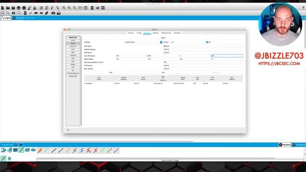Select the Multiuser cloud category icon
This screenshot has height=172, width=306.
tap(33, 150)
